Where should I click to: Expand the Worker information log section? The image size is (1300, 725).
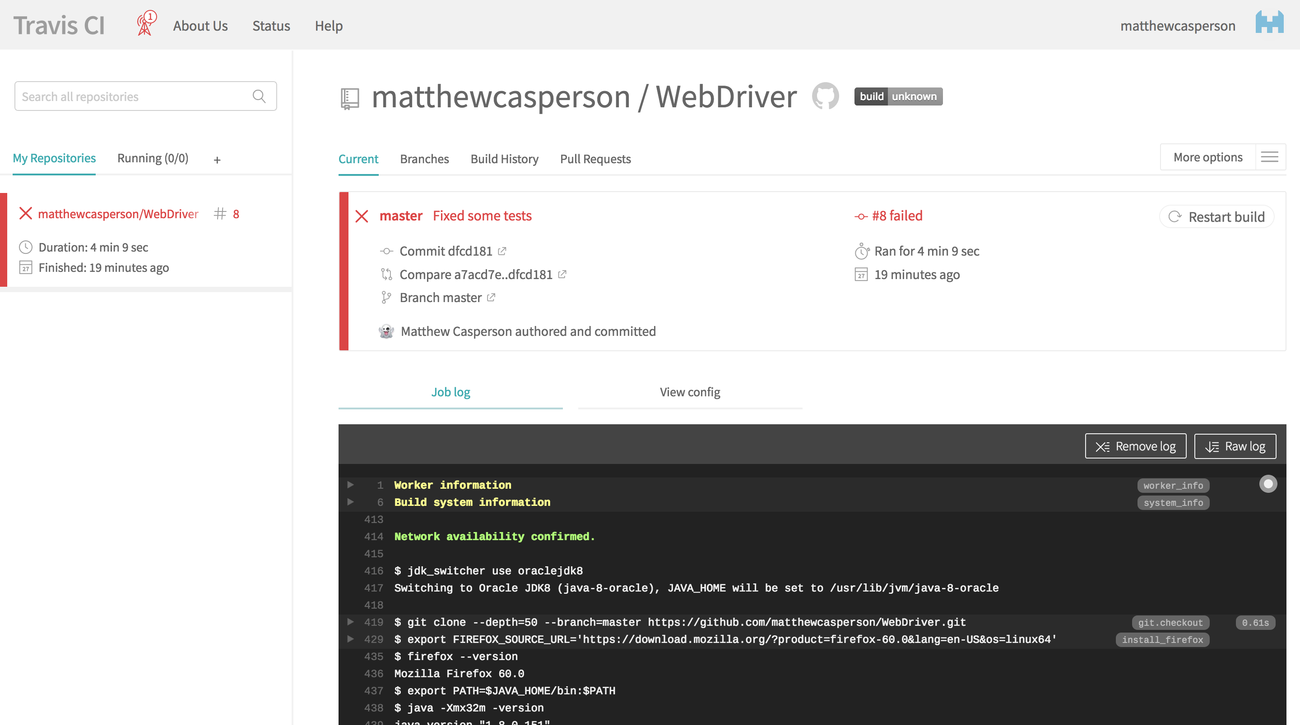pos(351,485)
